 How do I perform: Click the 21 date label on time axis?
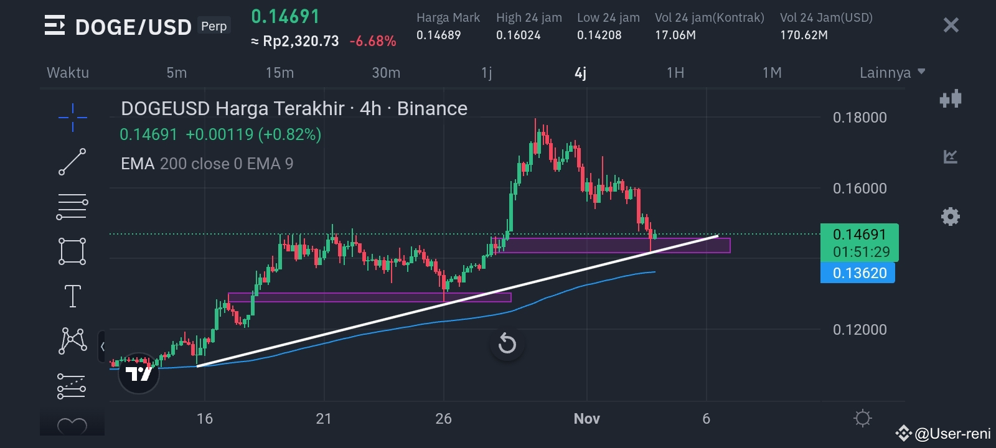point(324,419)
